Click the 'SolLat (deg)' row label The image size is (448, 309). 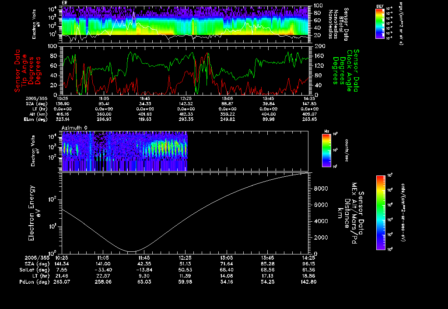click(x=35, y=270)
